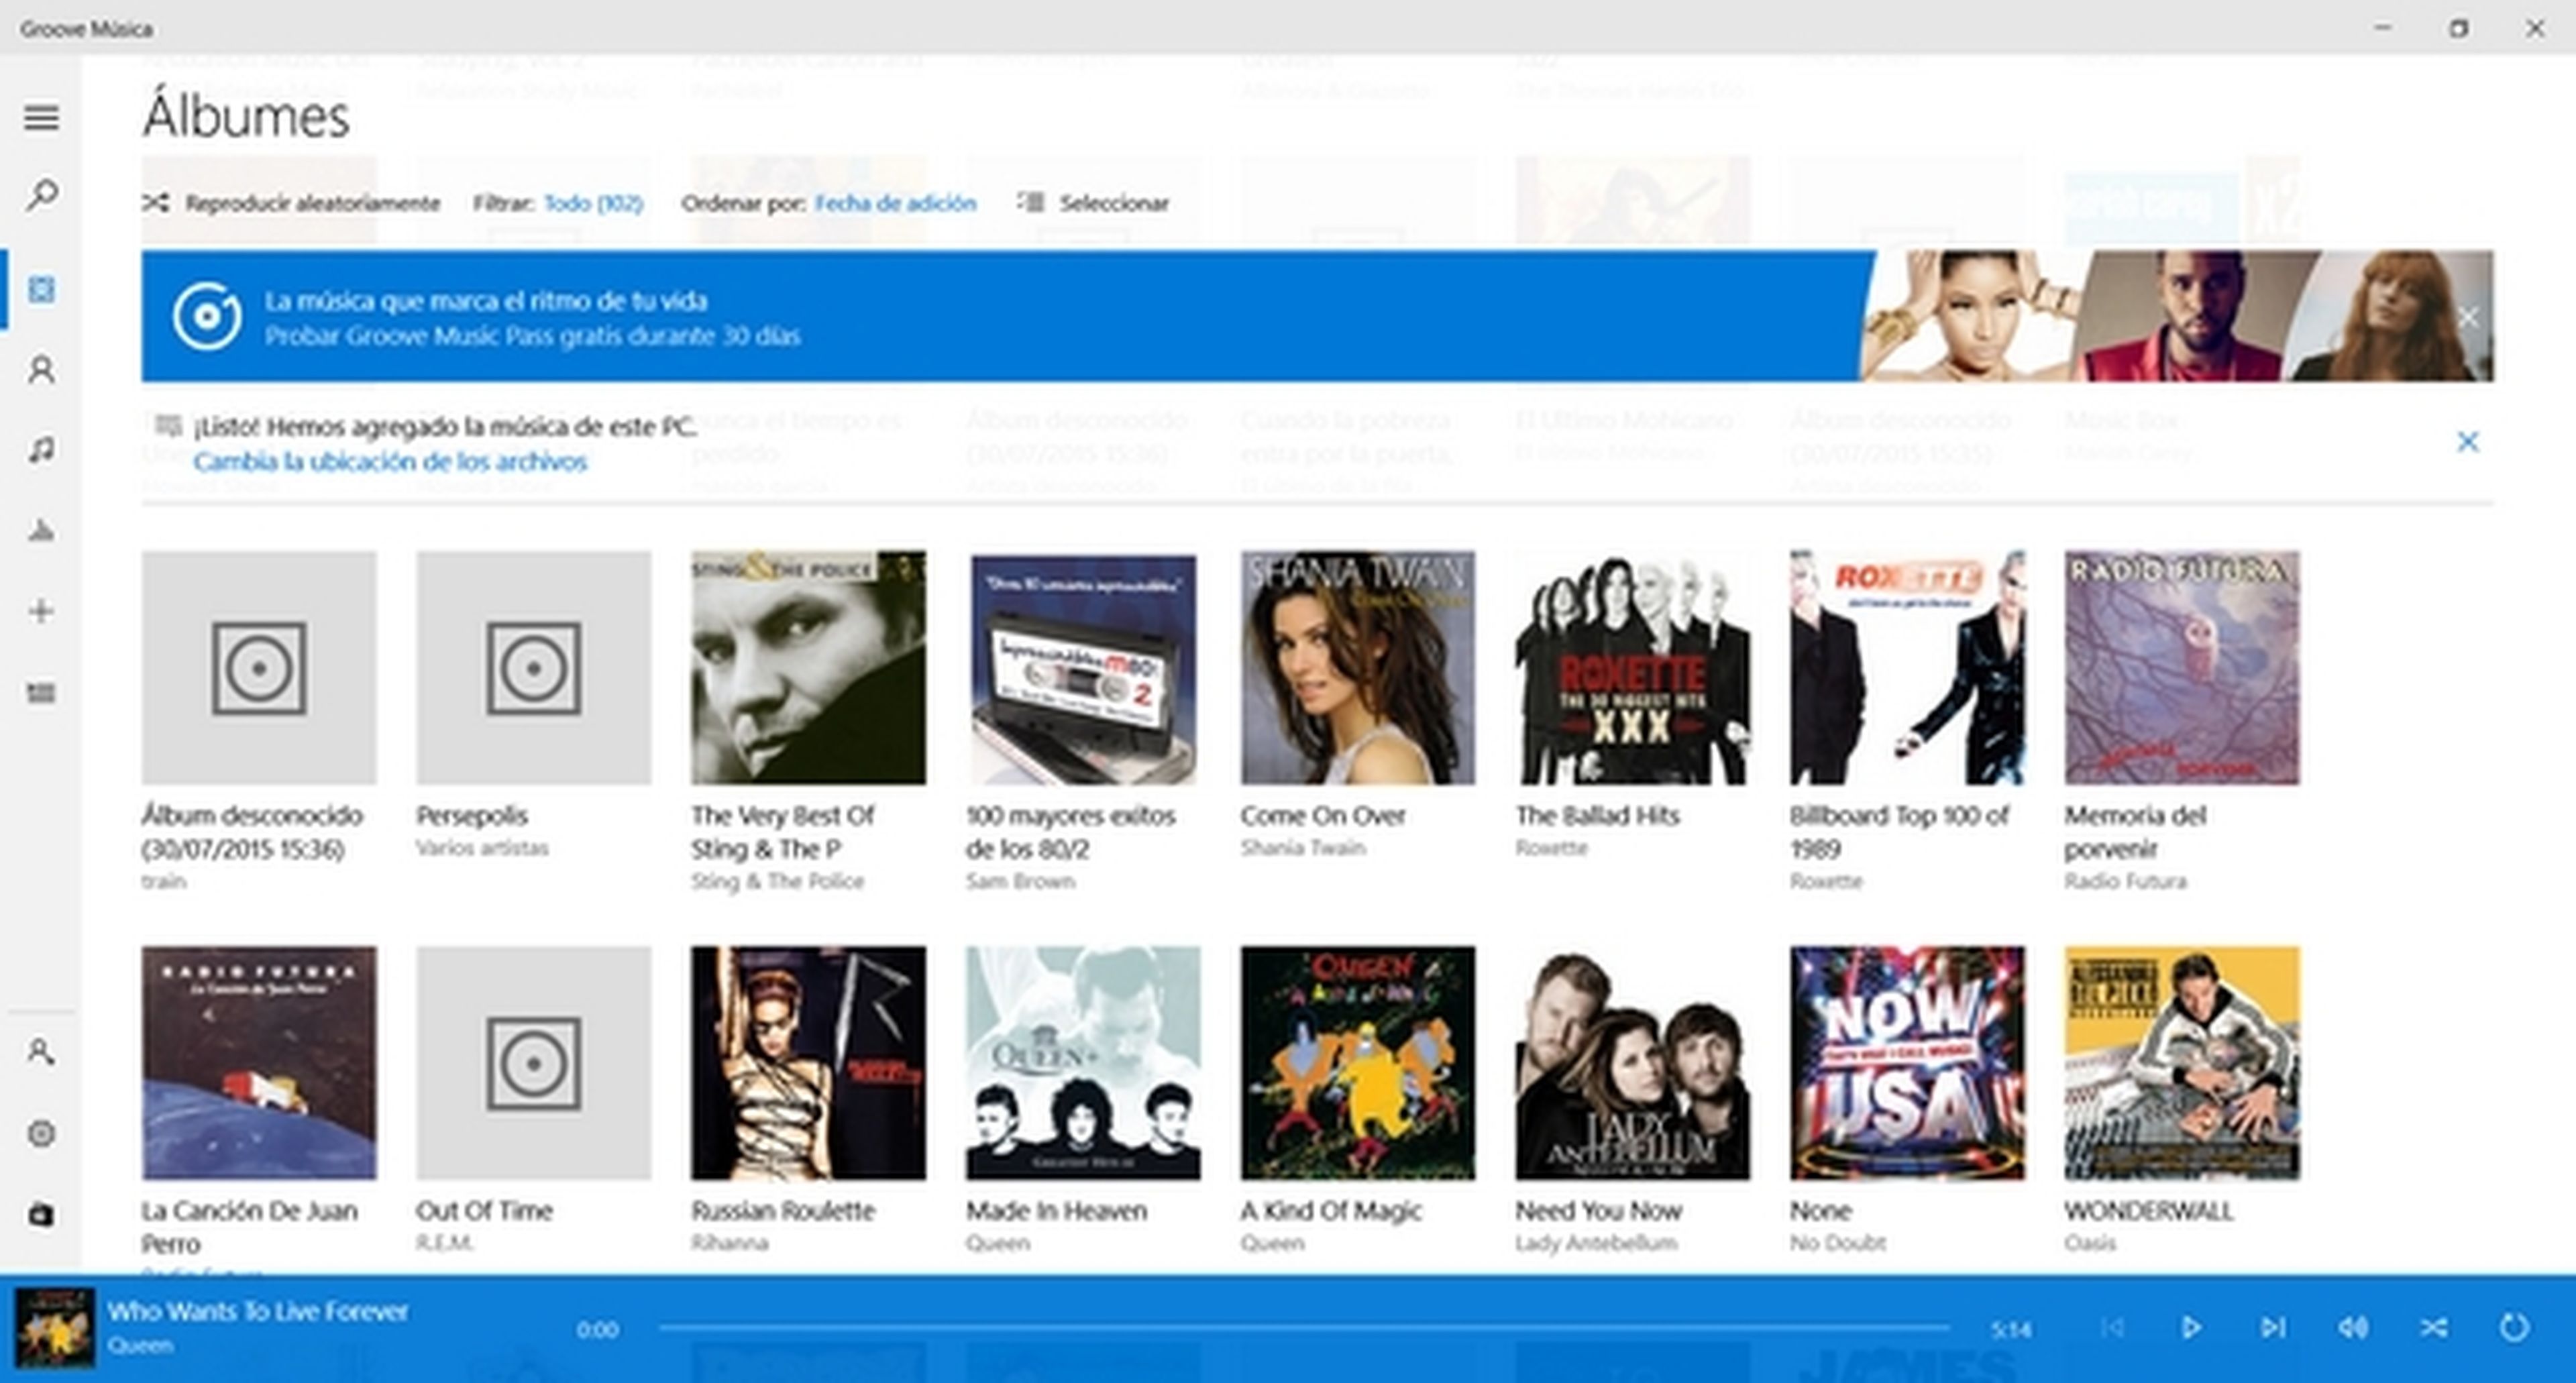Open the Now Playing sidebar icon
This screenshot has width=2576, height=1383.
41,530
